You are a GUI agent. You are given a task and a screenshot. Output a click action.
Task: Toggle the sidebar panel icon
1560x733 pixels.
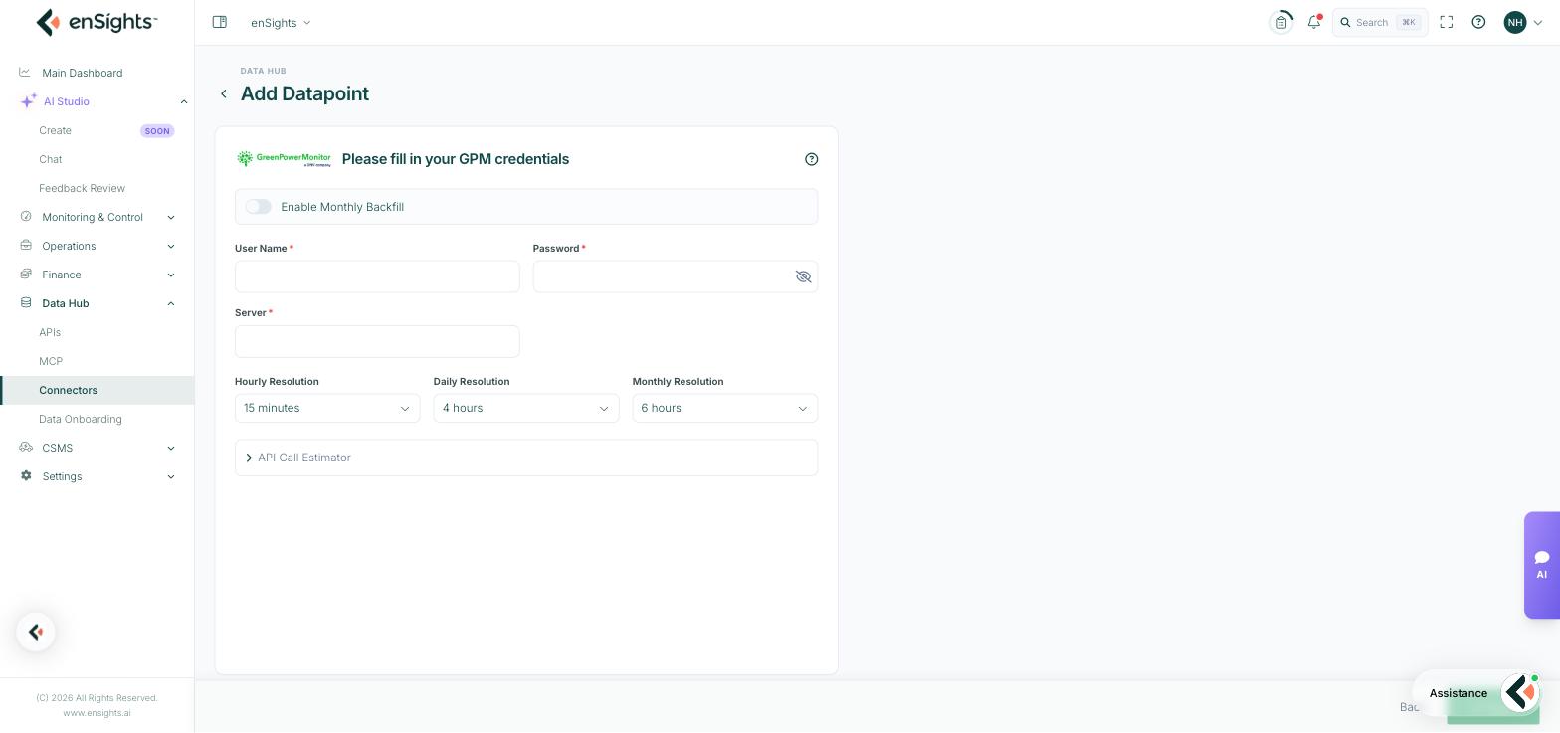pyautogui.click(x=220, y=22)
